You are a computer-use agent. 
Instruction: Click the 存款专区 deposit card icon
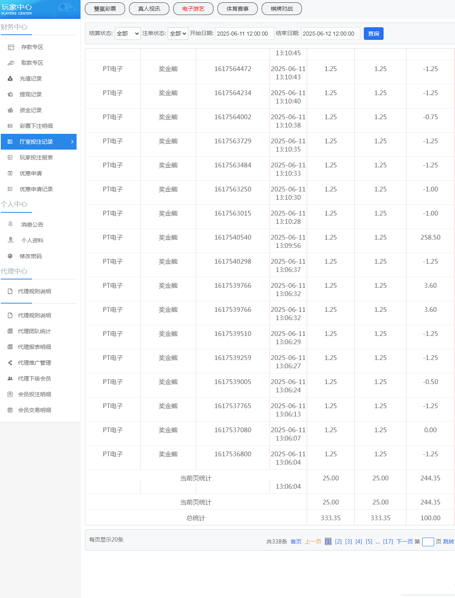pyautogui.click(x=11, y=47)
